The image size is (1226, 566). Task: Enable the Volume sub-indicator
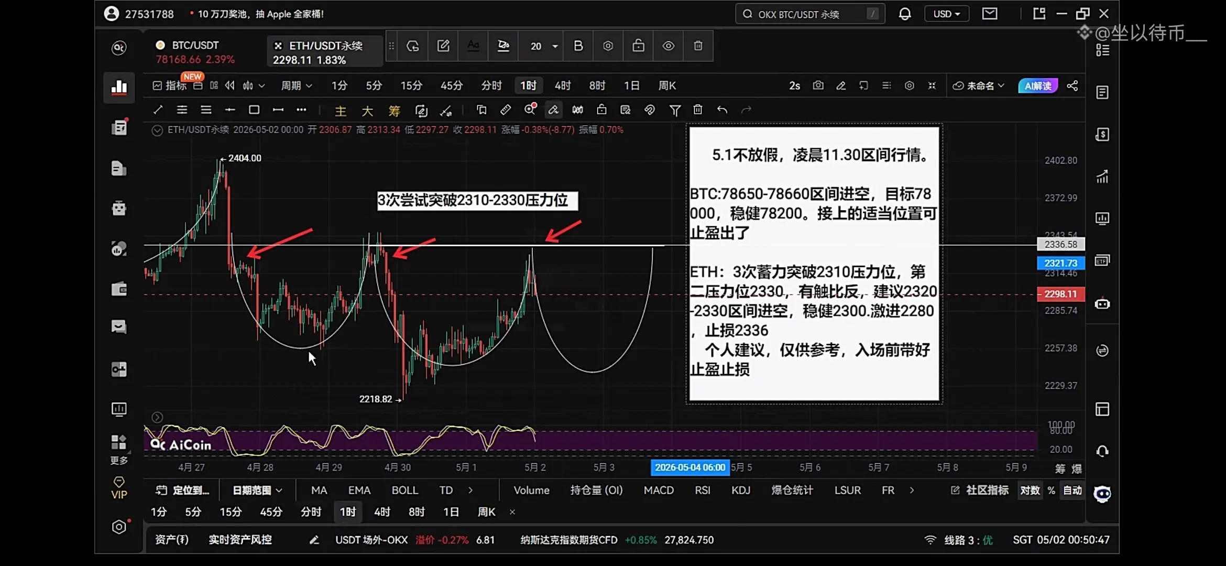tap(531, 490)
